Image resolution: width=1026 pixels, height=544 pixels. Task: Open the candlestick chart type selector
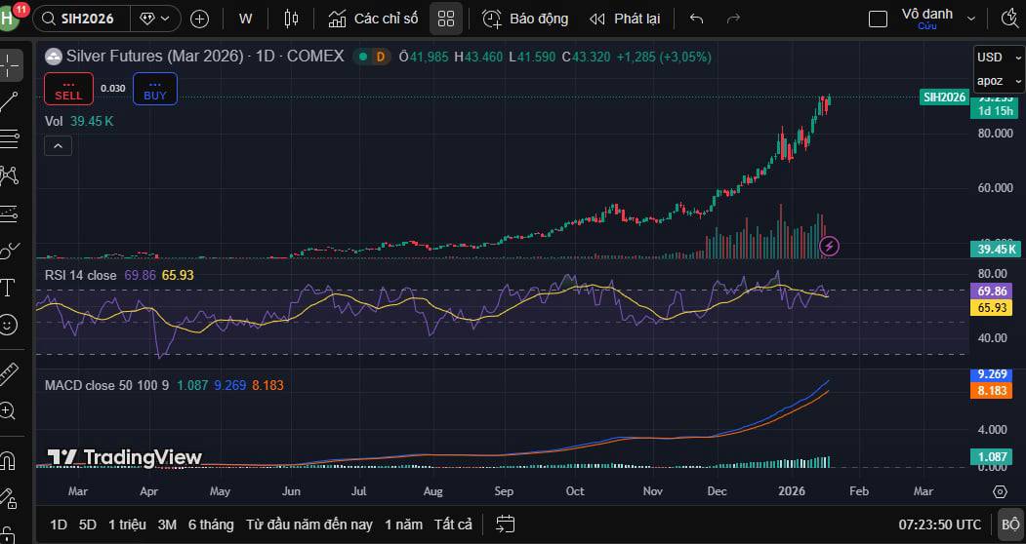(291, 19)
